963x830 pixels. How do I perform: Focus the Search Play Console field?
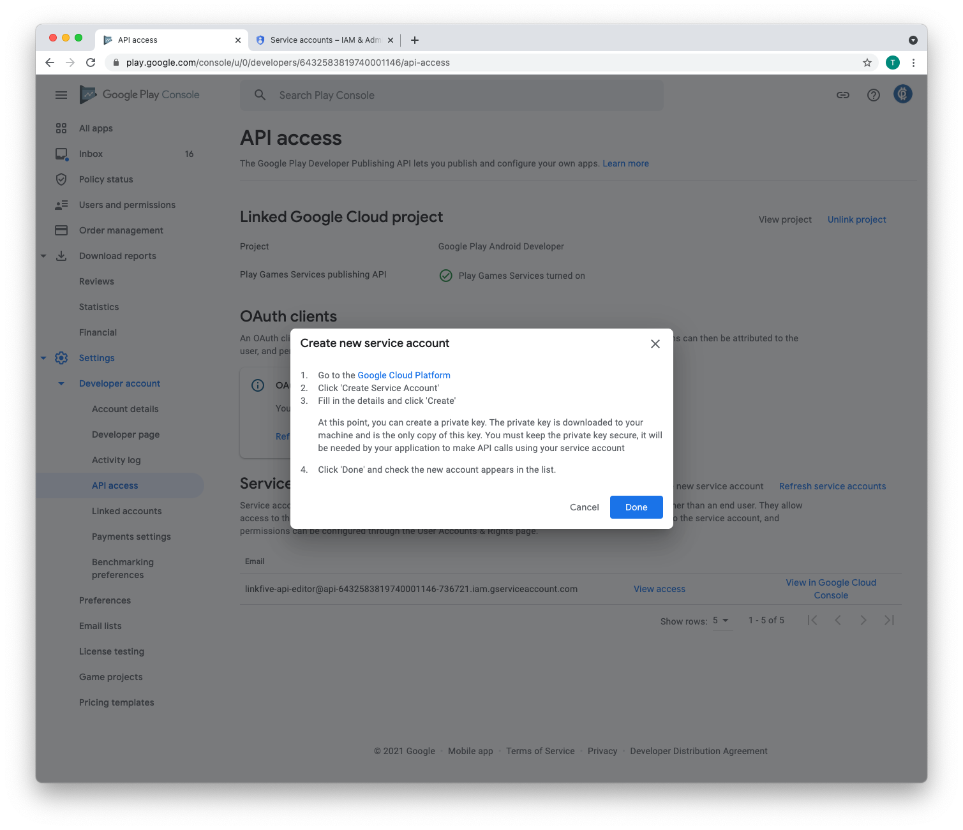click(452, 95)
